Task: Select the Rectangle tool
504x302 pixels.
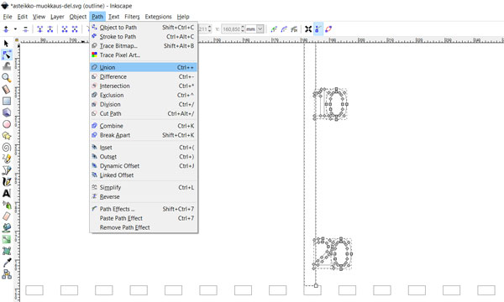Action: pyautogui.click(x=7, y=102)
